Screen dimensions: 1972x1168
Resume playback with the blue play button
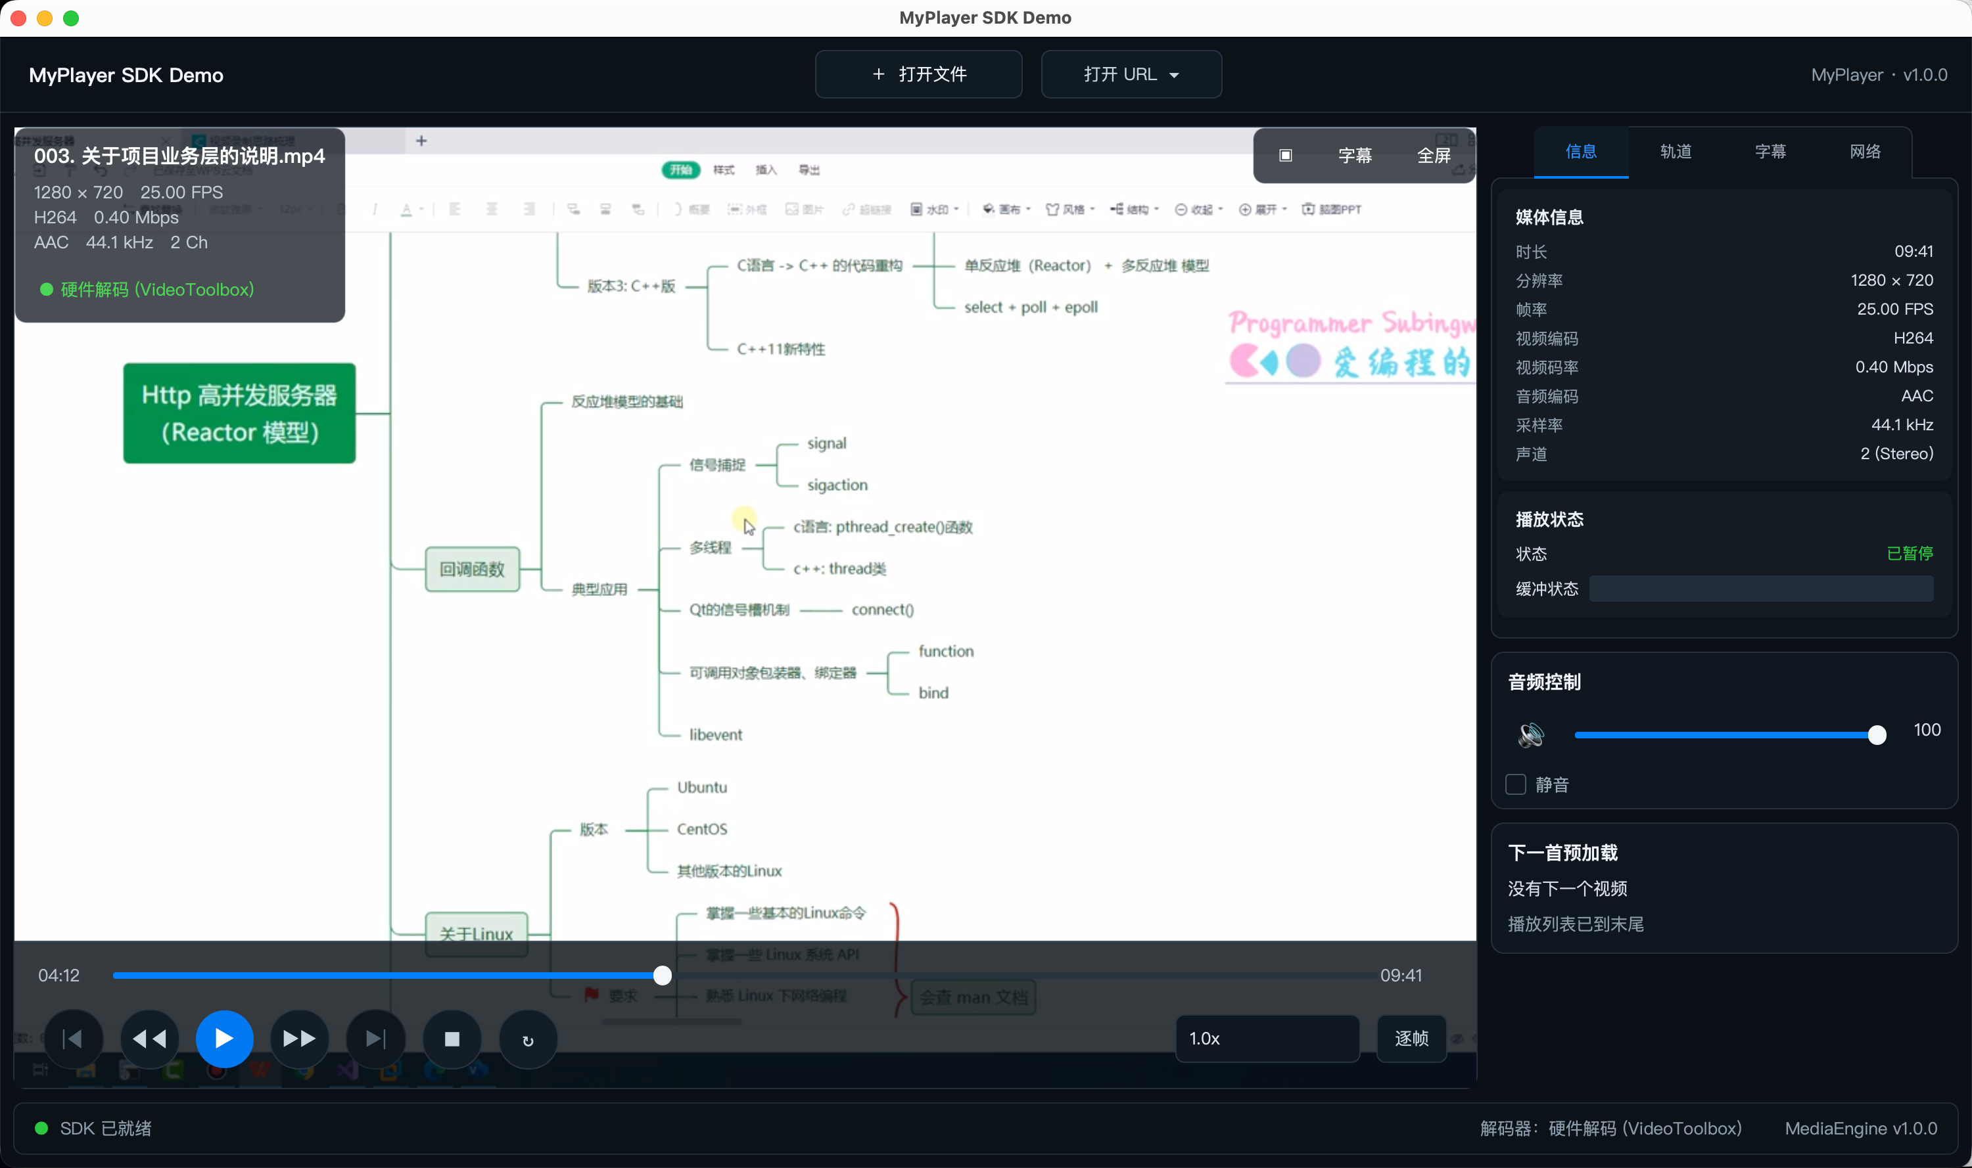point(224,1039)
